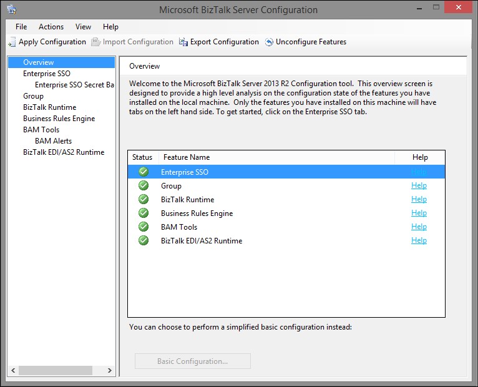478x387 pixels.
Task: Click the Status column header
Action: pyautogui.click(x=144, y=157)
